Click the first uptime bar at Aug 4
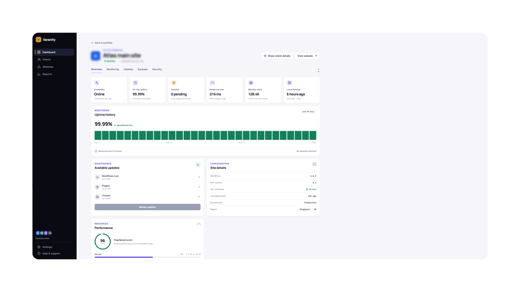The width and height of the screenshot is (520, 292). click(x=98, y=135)
